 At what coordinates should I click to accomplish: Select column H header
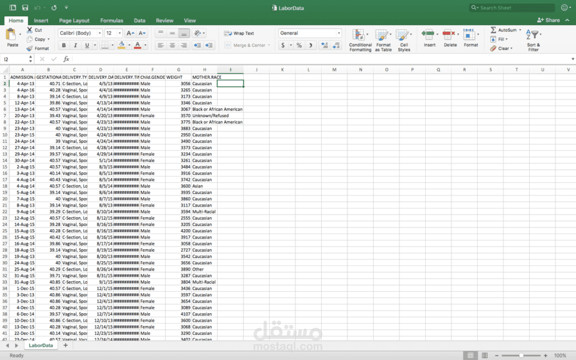[204, 69]
